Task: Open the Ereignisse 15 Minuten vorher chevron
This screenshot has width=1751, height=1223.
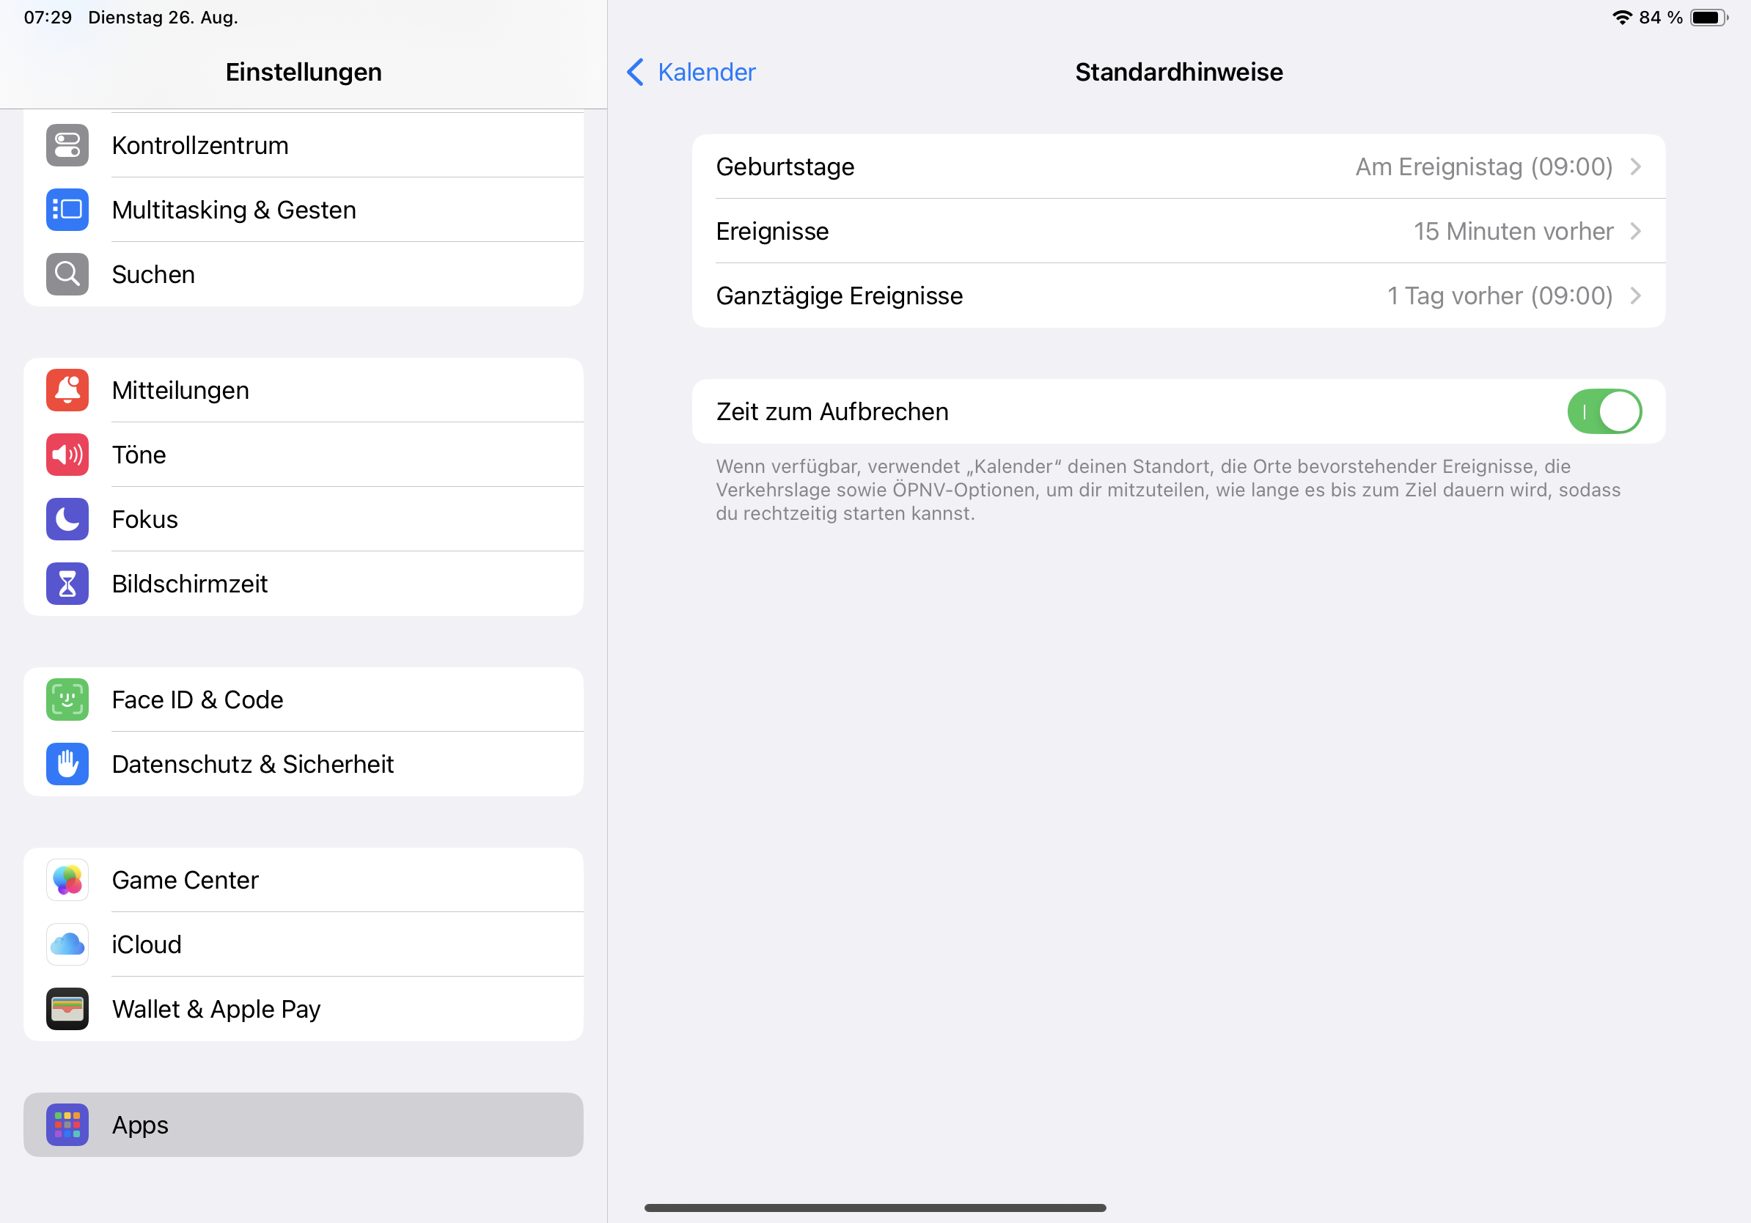Action: [x=1635, y=231]
